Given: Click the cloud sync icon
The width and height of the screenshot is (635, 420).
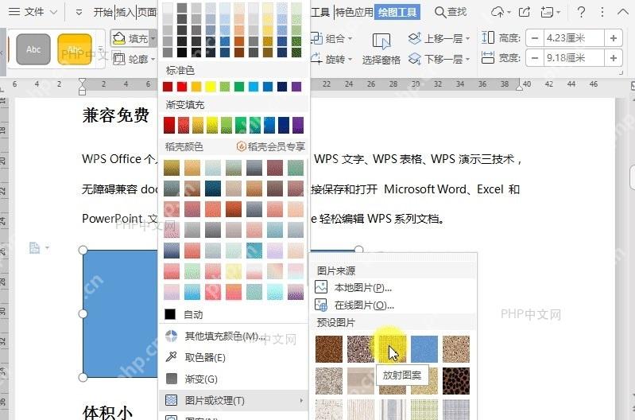Looking at the screenshot, I should click(x=498, y=12).
